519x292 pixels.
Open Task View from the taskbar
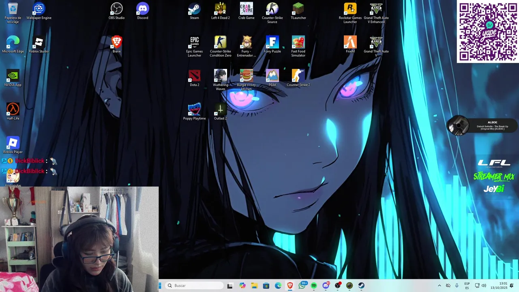pyautogui.click(x=230, y=286)
